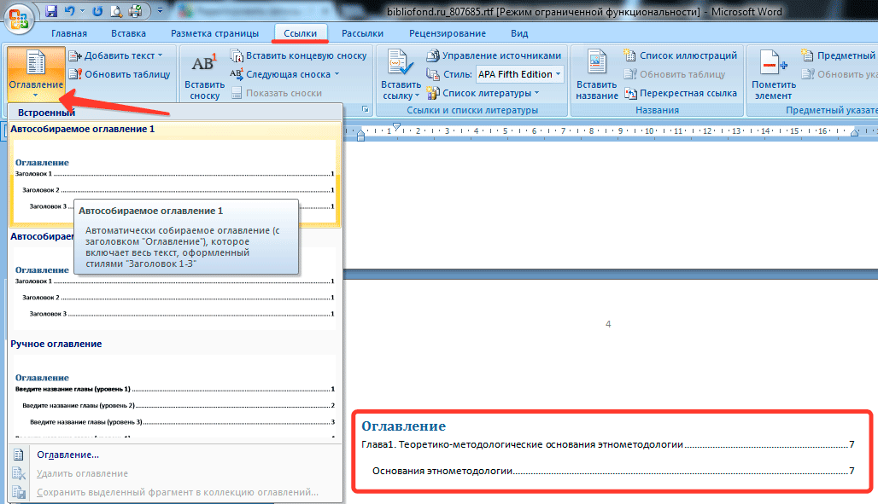Undo last action in quick access toolbar
Screen dimensions: 878x504
click(69, 11)
